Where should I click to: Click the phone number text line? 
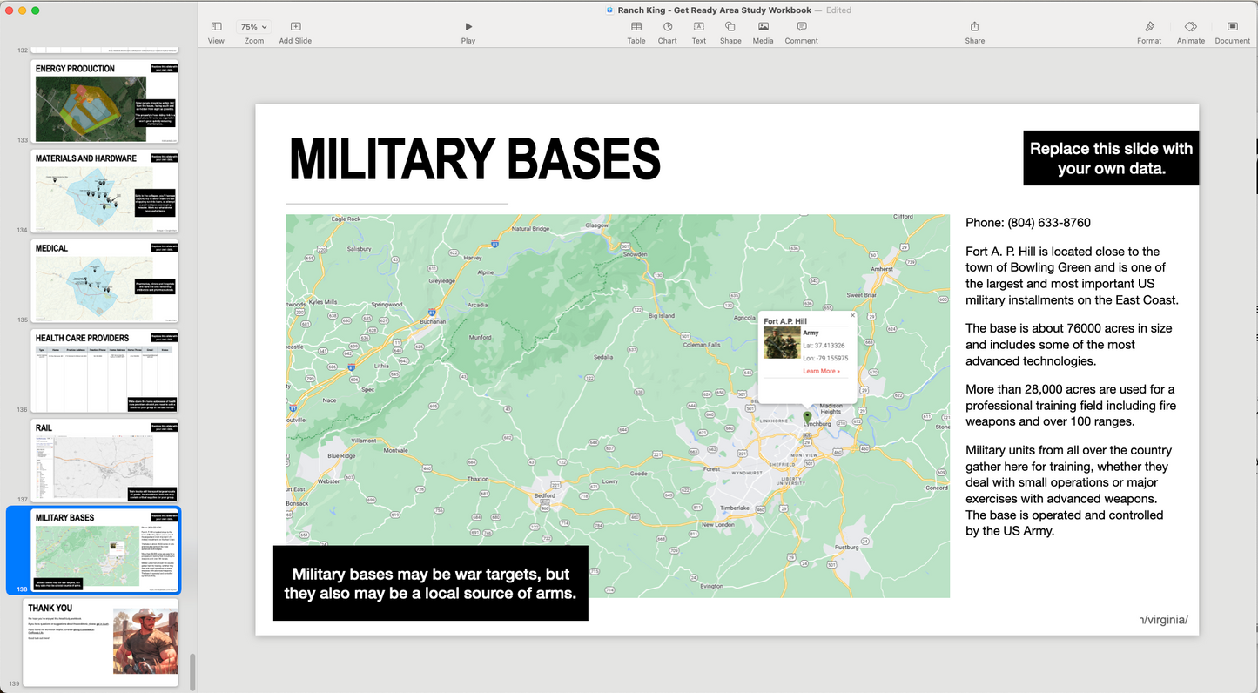1028,223
